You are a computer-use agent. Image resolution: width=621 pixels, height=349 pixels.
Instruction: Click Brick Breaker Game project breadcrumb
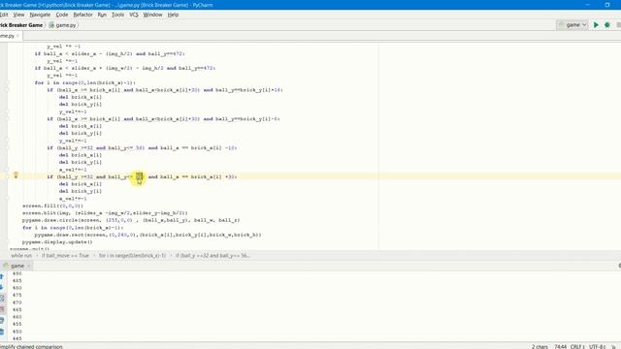tap(21, 25)
